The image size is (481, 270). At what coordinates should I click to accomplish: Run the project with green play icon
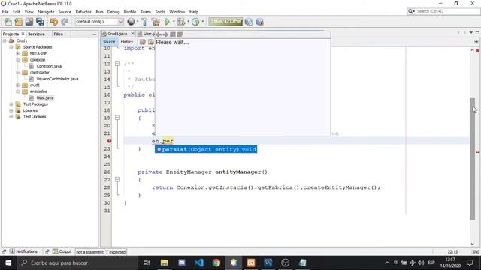pos(167,22)
